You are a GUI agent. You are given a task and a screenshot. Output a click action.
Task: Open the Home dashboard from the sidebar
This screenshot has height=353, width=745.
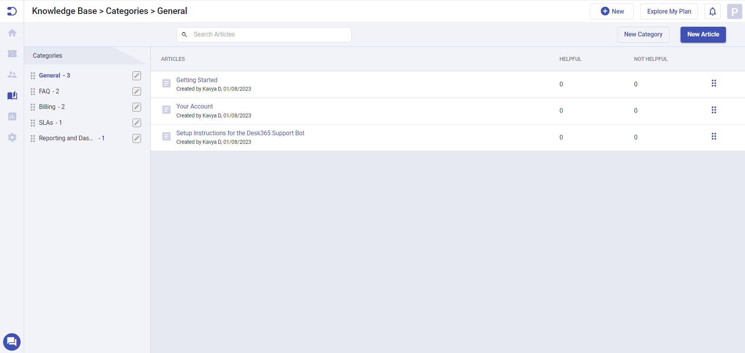point(12,33)
